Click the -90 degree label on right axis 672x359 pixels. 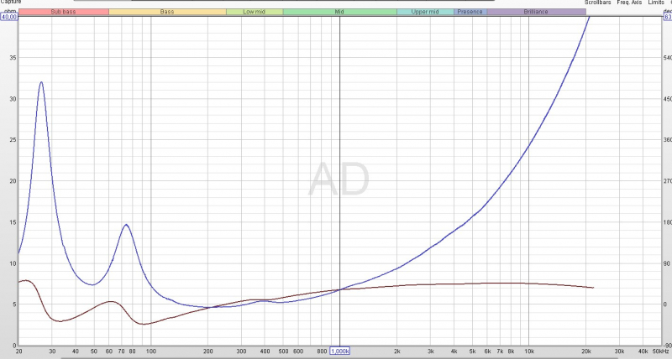coord(667,346)
